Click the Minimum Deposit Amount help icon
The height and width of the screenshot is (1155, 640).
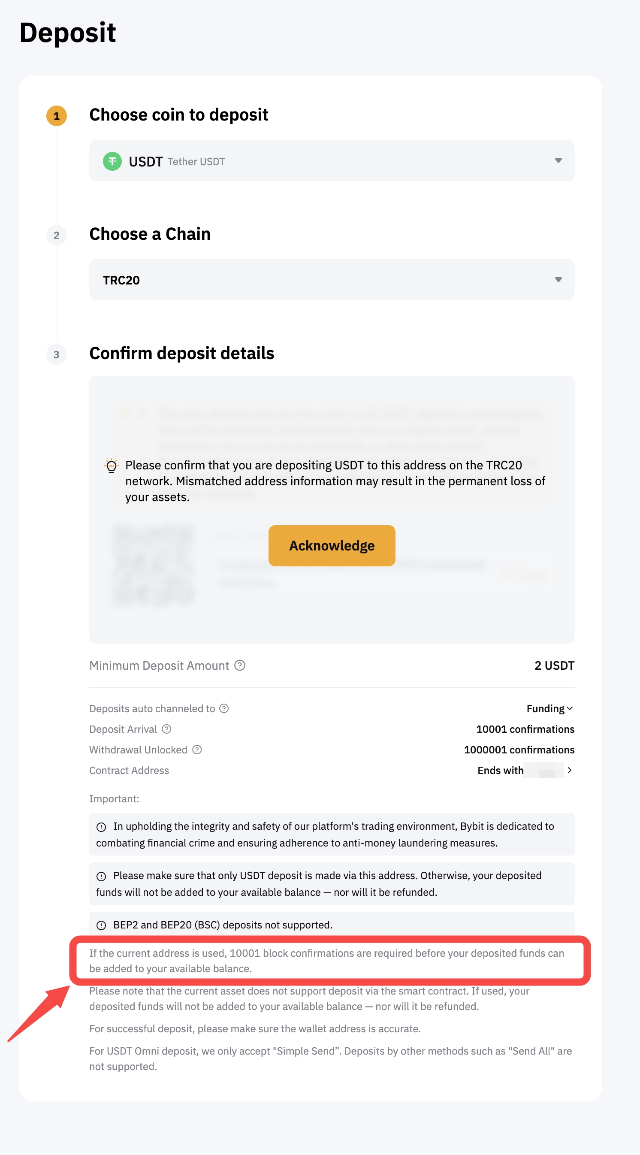(x=240, y=665)
